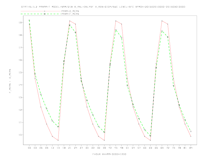This screenshot has height=161, width=208.
Task: Click the PARM=F_MEAN legend label
Action: 70,14
